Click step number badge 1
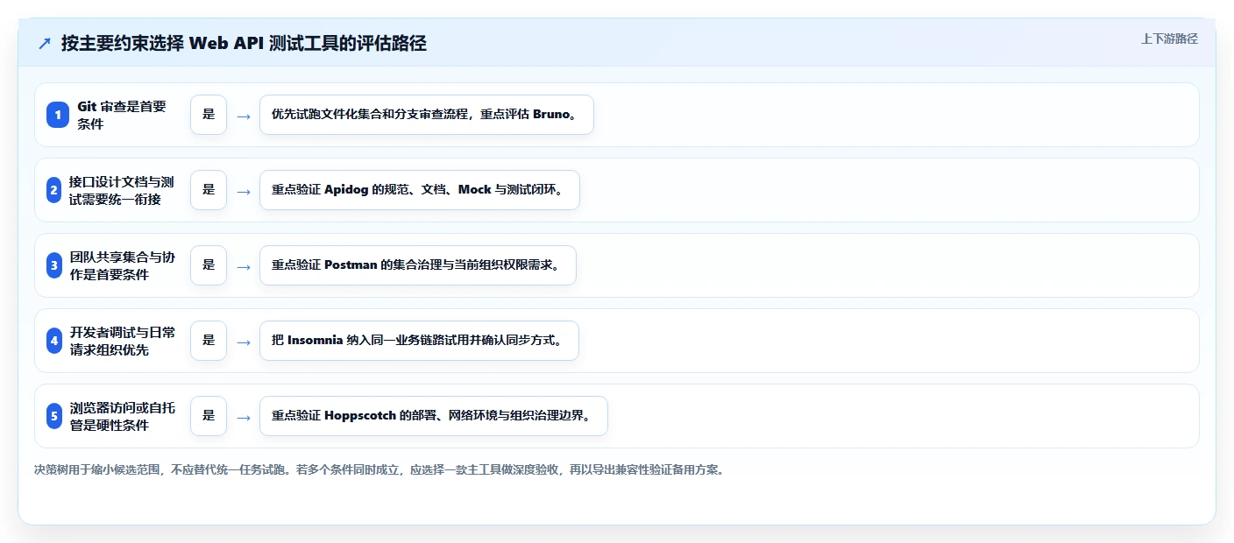 tap(58, 115)
